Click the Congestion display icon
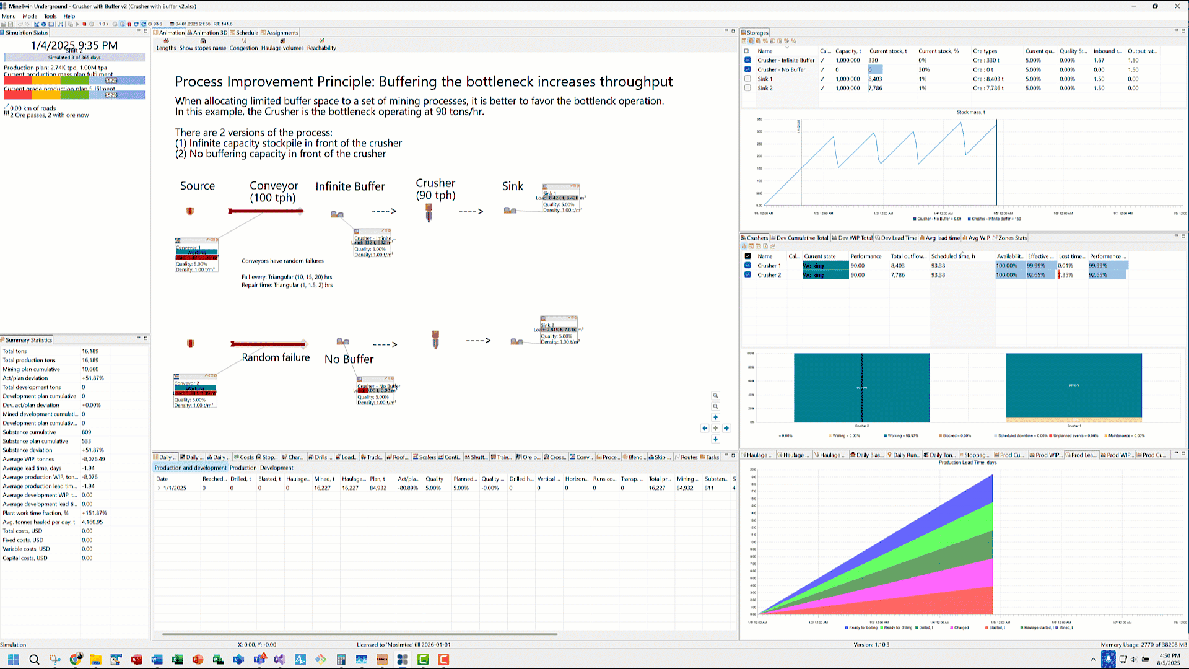Viewport: 1189px width, 669px height. pyautogui.click(x=243, y=42)
